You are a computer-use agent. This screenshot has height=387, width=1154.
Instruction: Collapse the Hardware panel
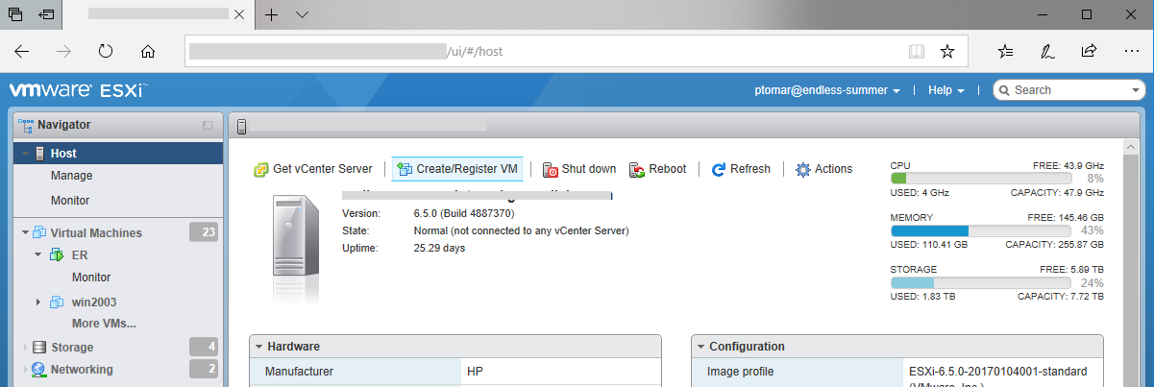[x=258, y=347]
